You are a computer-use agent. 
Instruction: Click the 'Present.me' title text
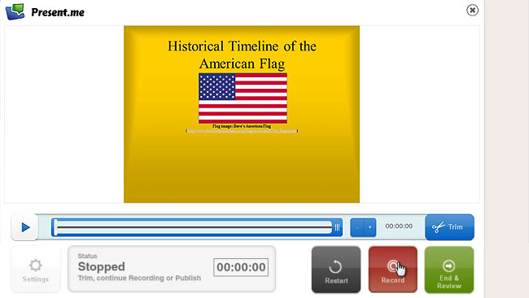pyautogui.click(x=58, y=12)
